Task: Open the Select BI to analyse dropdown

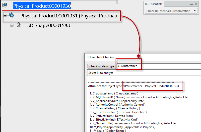Action: [x=144, y=73]
